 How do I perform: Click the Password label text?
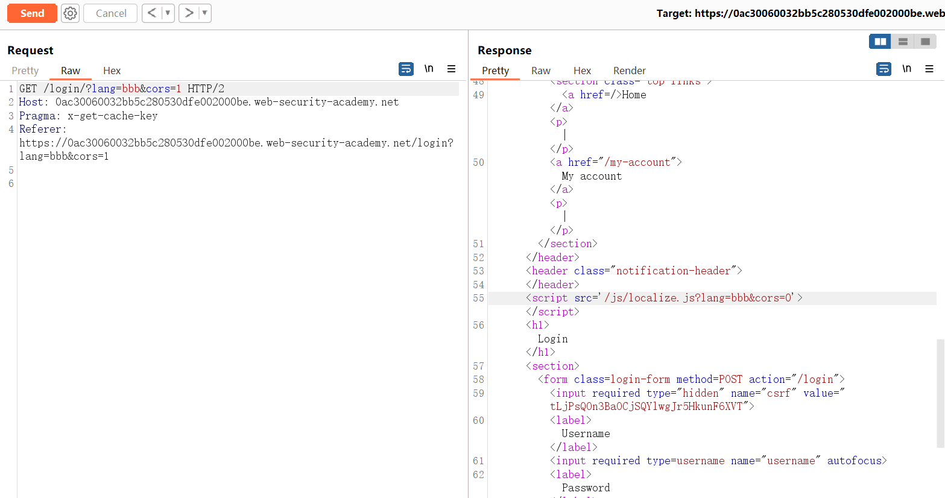pyautogui.click(x=586, y=488)
